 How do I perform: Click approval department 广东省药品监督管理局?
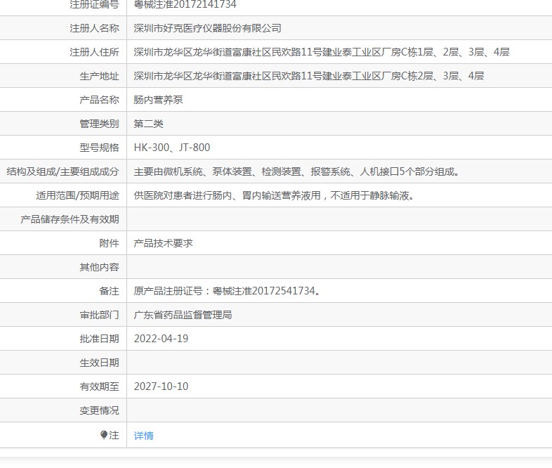(x=183, y=315)
